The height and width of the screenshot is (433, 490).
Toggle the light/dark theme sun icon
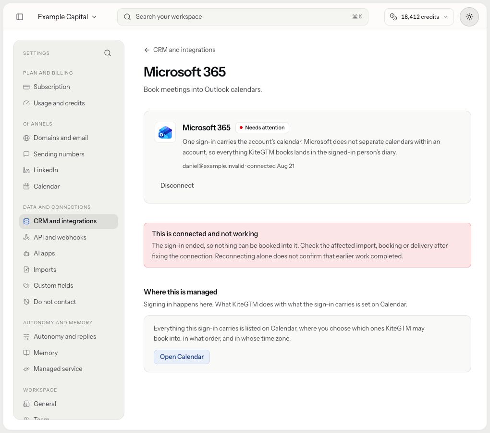tap(469, 17)
